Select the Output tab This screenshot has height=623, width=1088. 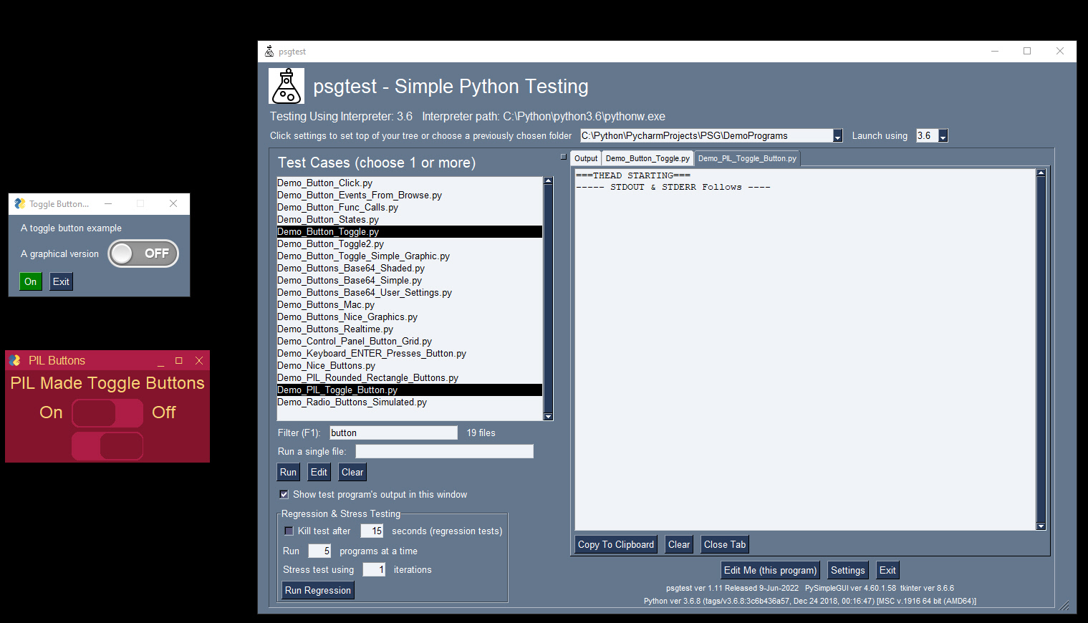point(585,159)
